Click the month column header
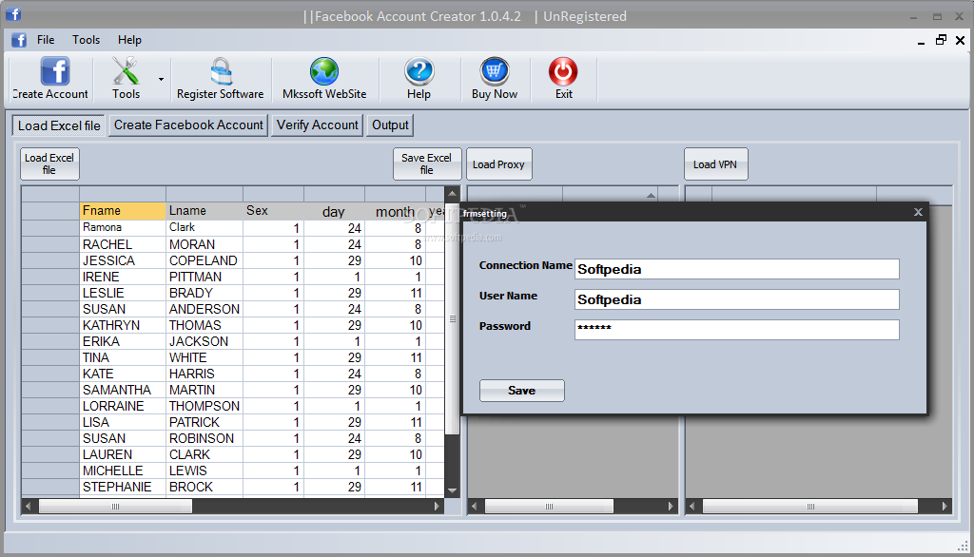The image size is (974, 557). click(395, 211)
